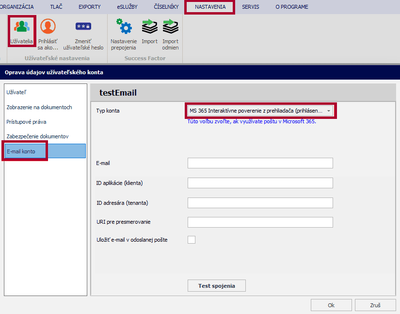The height and width of the screenshot is (314, 400).
Task: Focus the E-mail input field
Action: (260, 163)
